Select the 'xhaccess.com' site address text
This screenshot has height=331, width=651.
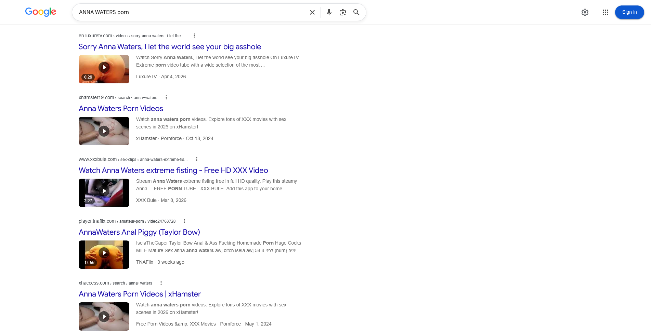(94, 283)
